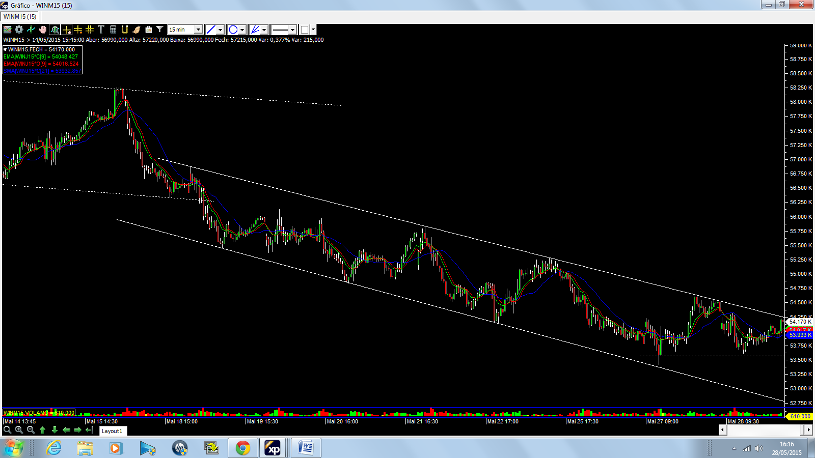Expand the line tool dropdown arrow
The height and width of the screenshot is (458, 815).
tap(221, 30)
